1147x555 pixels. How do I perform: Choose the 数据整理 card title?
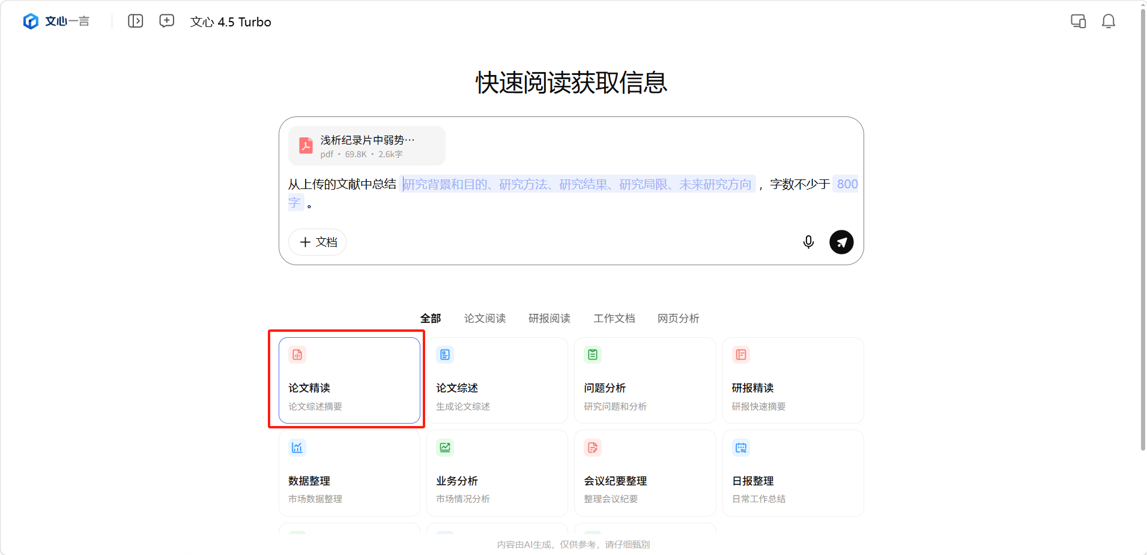pos(309,481)
